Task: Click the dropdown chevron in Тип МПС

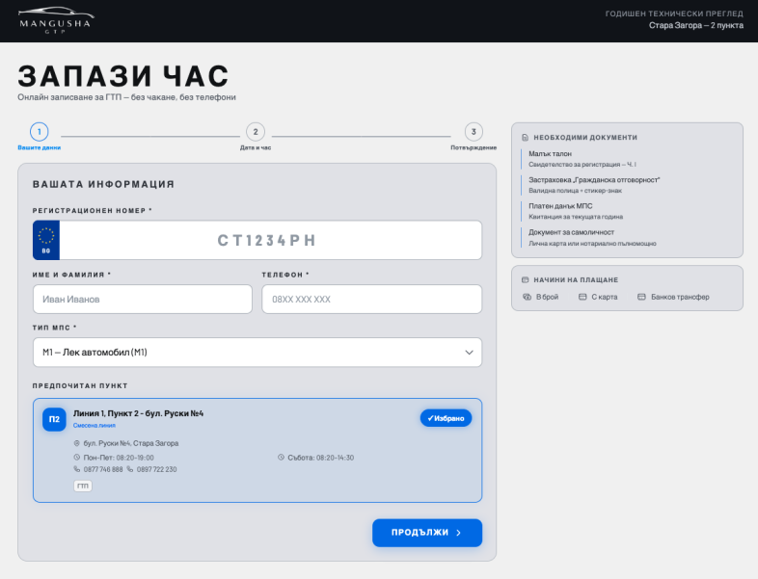Action: (x=469, y=353)
